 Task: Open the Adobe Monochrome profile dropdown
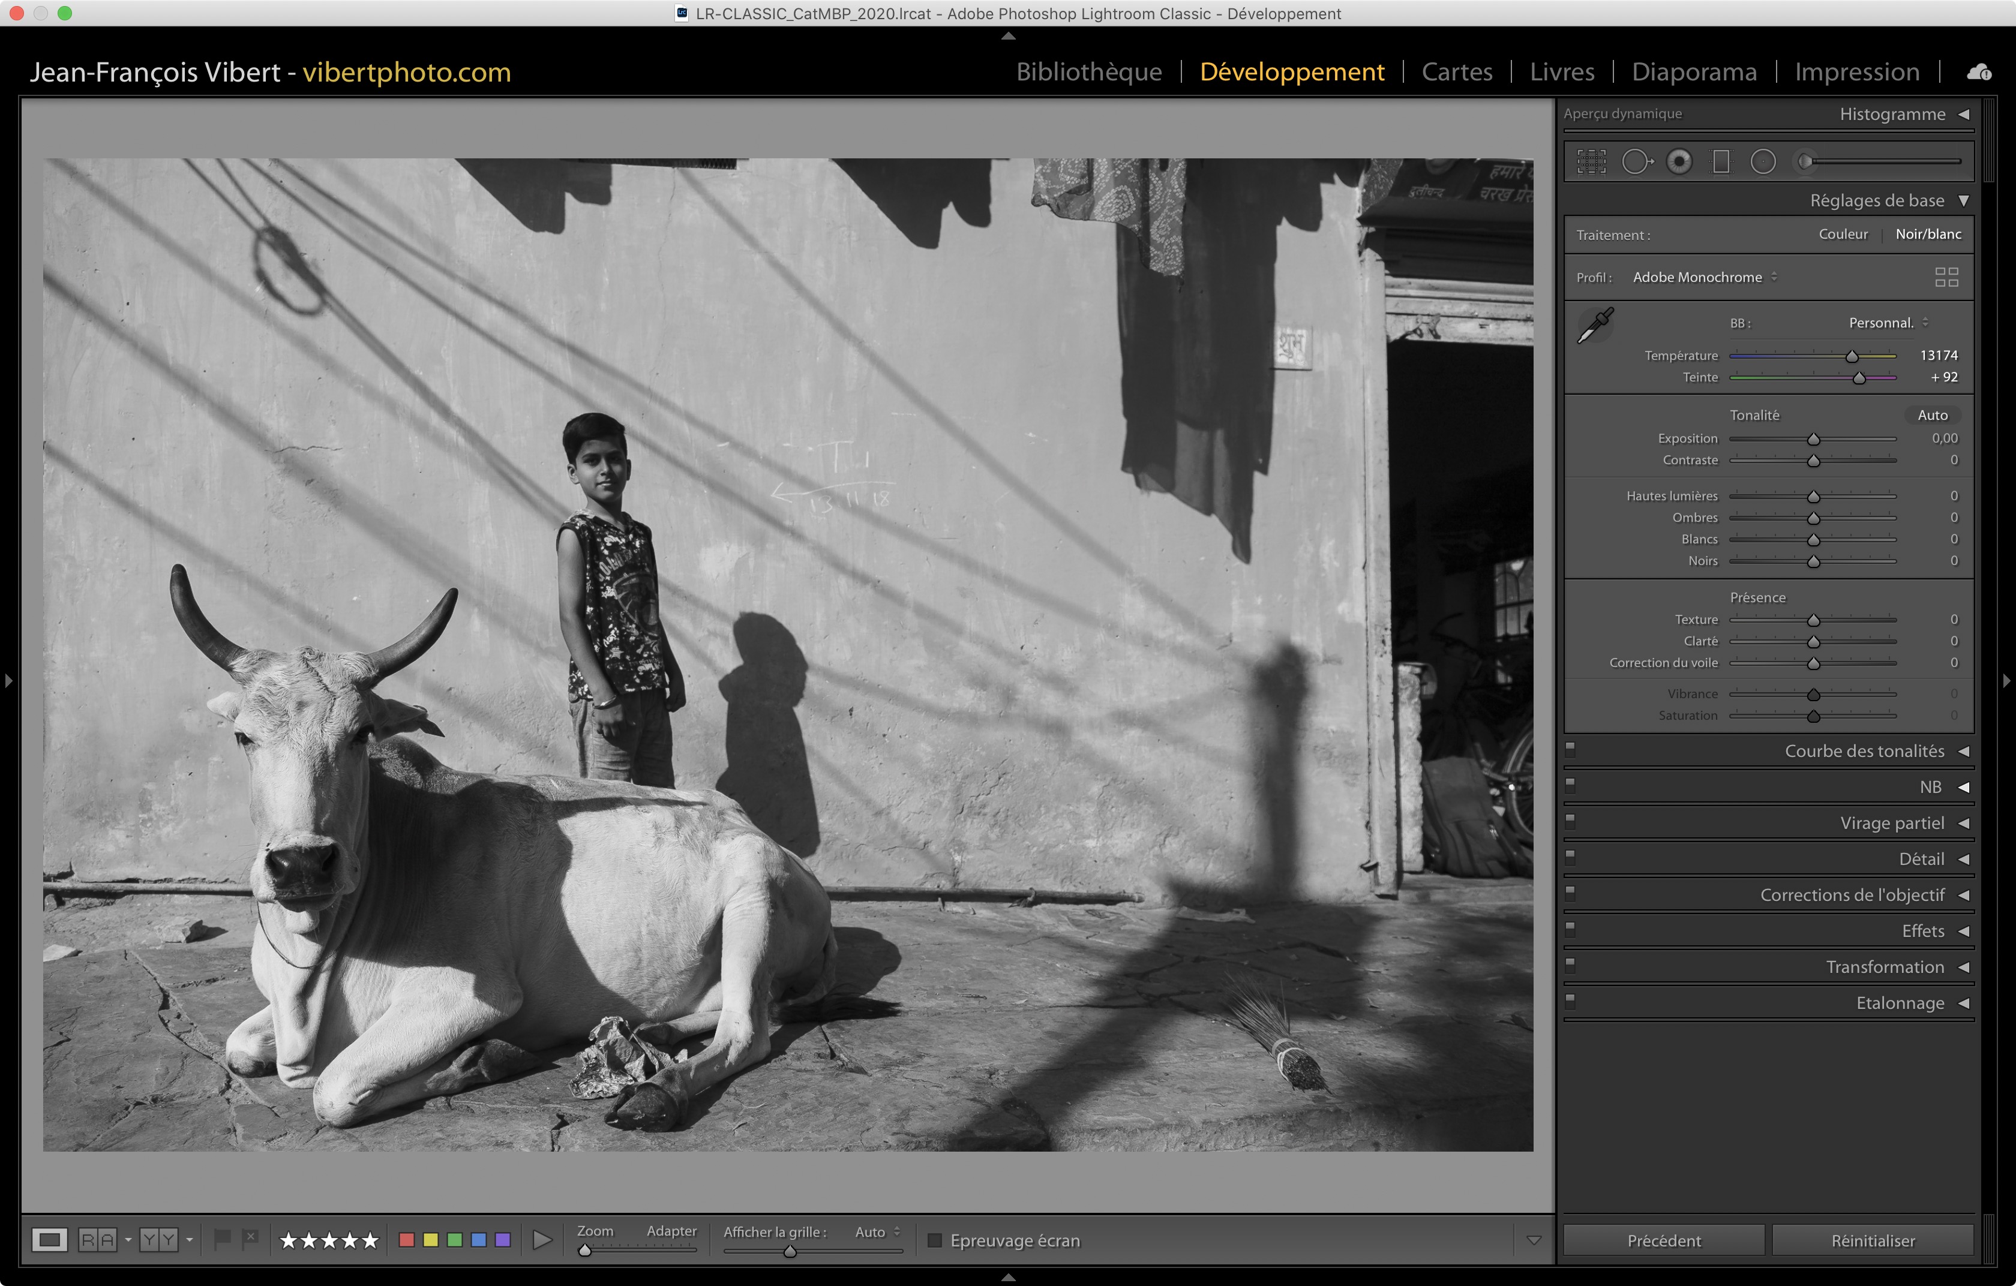tap(1705, 277)
